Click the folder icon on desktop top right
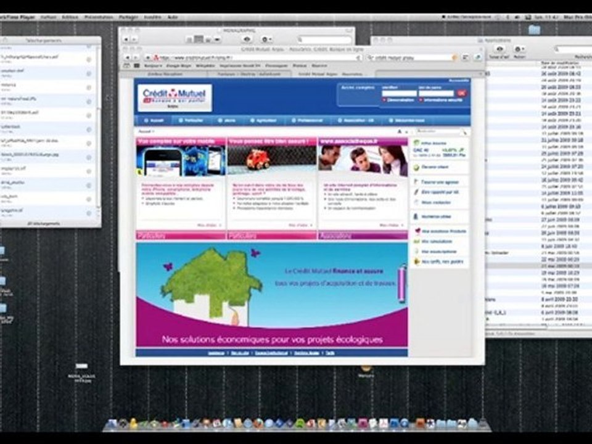 point(534,30)
